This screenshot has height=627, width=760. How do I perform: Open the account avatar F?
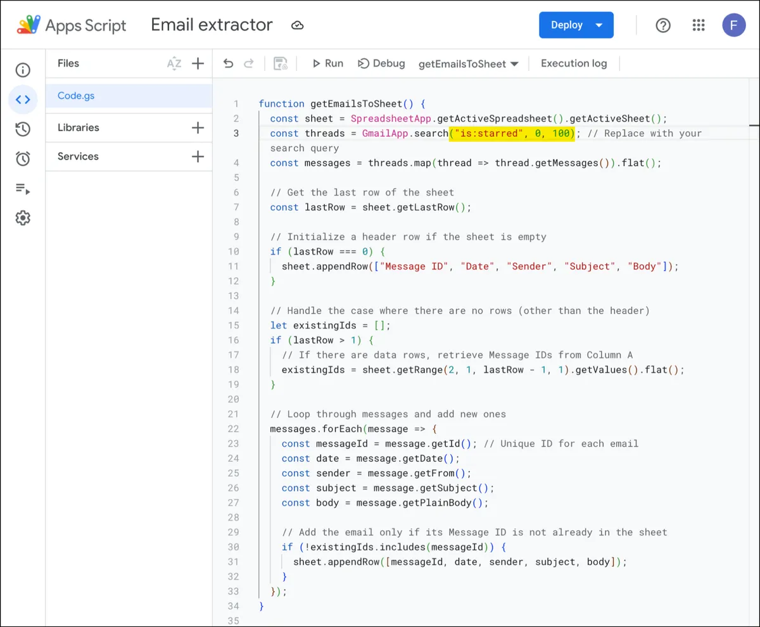pyautogui.click(x=734, y=25)
